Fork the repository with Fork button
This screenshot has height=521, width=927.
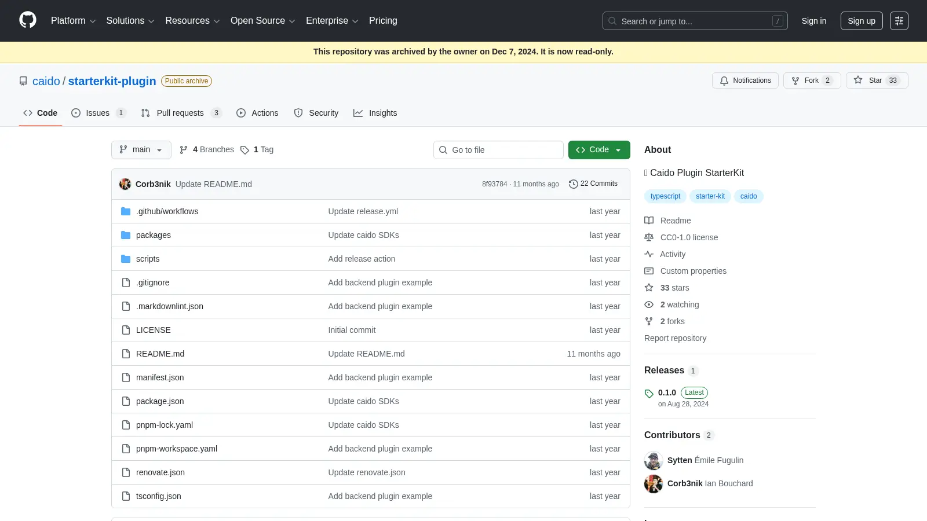click(812, 80)
